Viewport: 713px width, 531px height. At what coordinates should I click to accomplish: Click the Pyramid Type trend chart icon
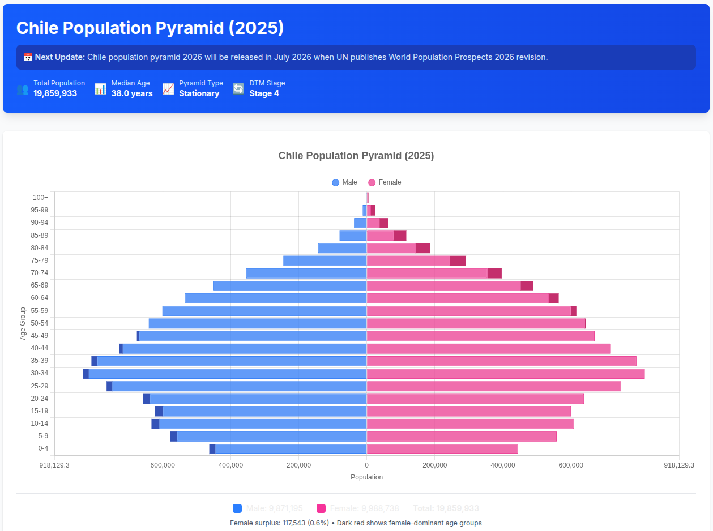click(x=168, y=89)
